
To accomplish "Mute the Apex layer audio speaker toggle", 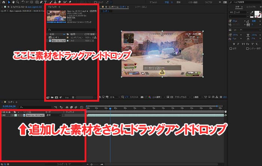I will click(4, 115).
